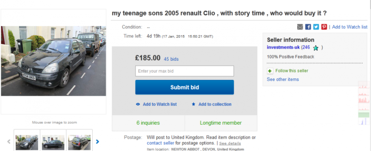Share the listing on Twitter
Viewport: 371px width, 151px height.
[x=316, y=27]
